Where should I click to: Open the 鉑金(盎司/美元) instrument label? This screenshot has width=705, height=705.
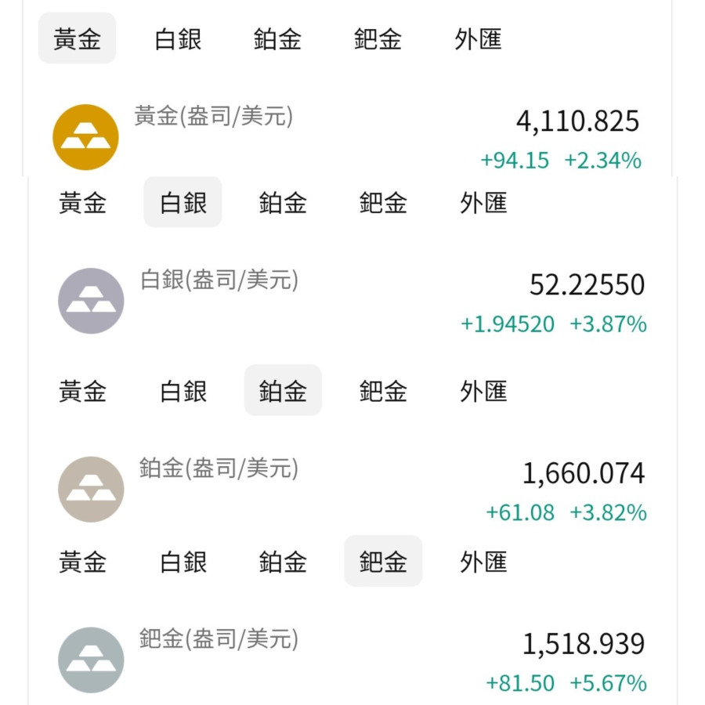point(219,468)
